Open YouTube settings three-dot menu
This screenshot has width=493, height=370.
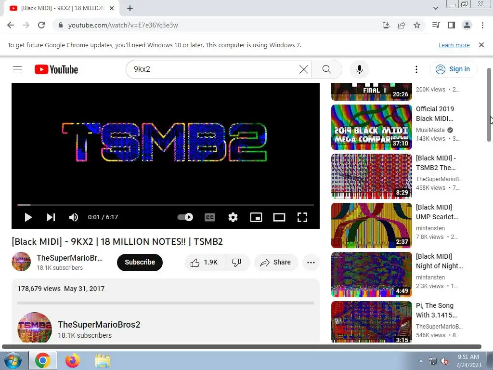pyautogui.click(x=416, y=69)
